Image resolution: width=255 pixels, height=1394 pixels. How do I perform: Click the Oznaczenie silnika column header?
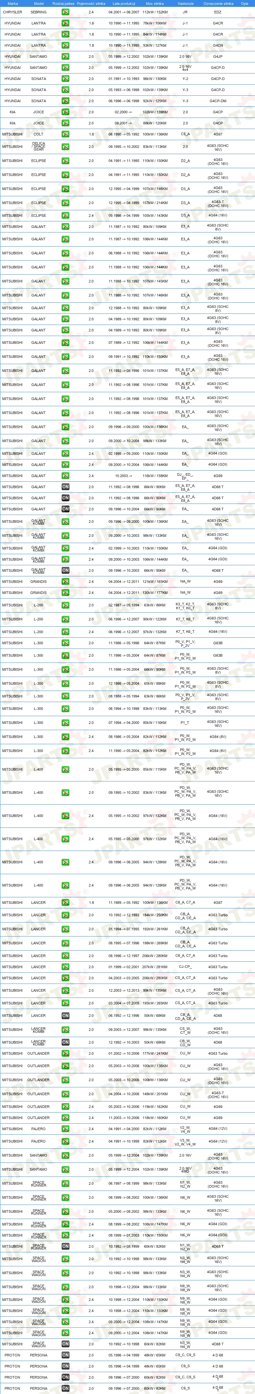pos(218,3)
